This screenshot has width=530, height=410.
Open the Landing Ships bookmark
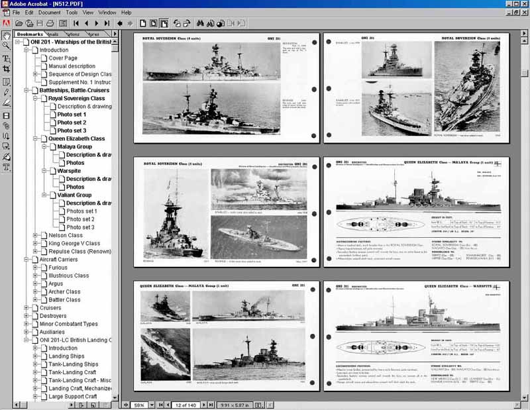[67, 356]
